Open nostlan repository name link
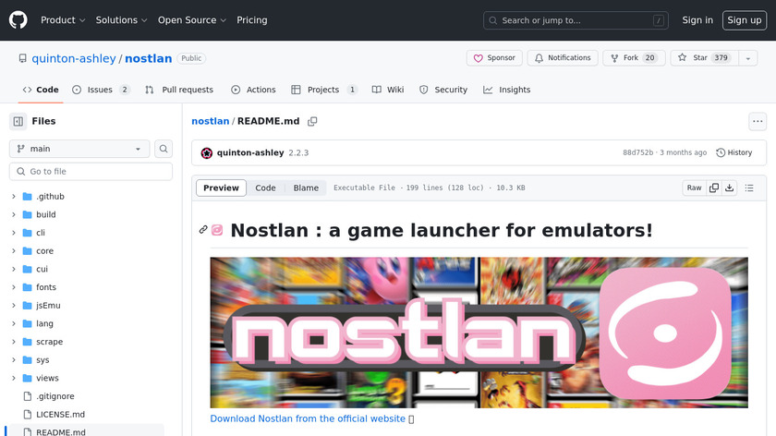 tap(149, 58)
